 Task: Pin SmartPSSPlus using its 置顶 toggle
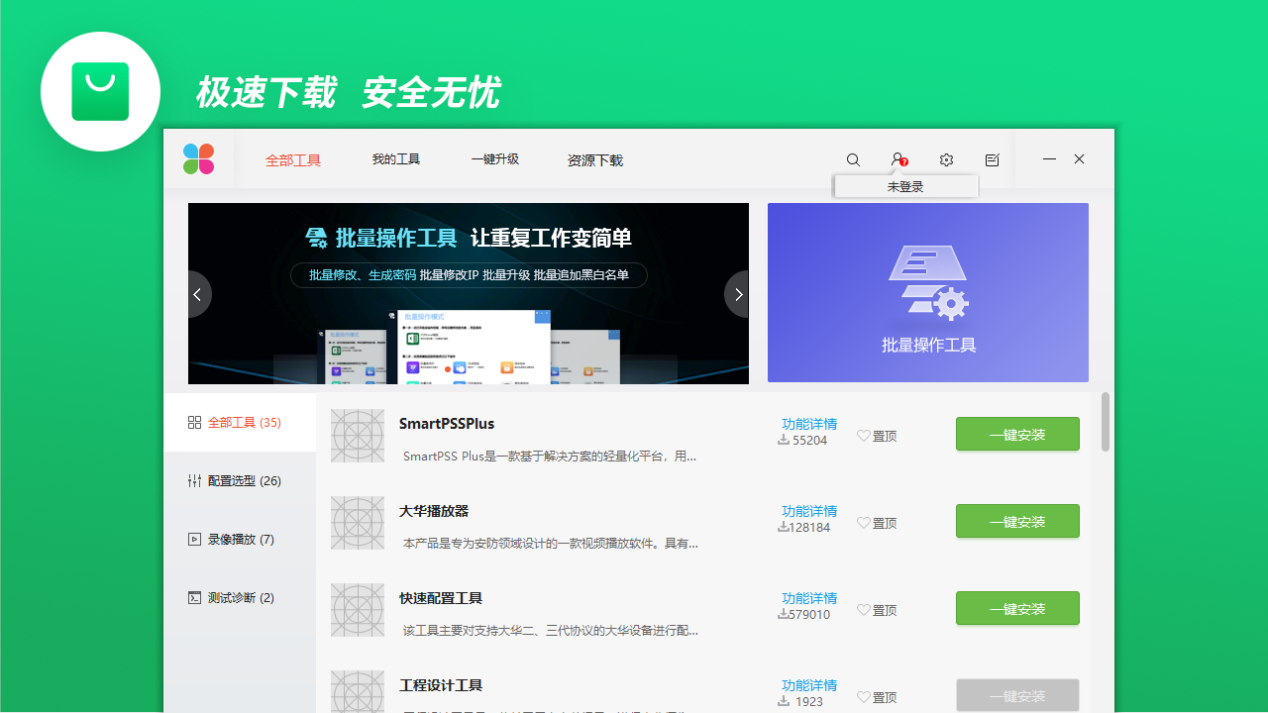coord(876,435)
